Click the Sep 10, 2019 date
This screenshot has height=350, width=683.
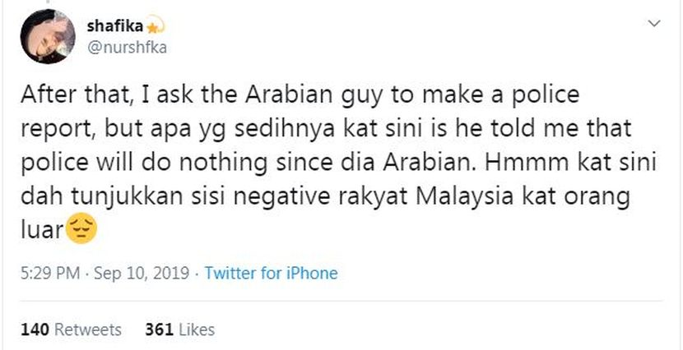pos(141,274)
